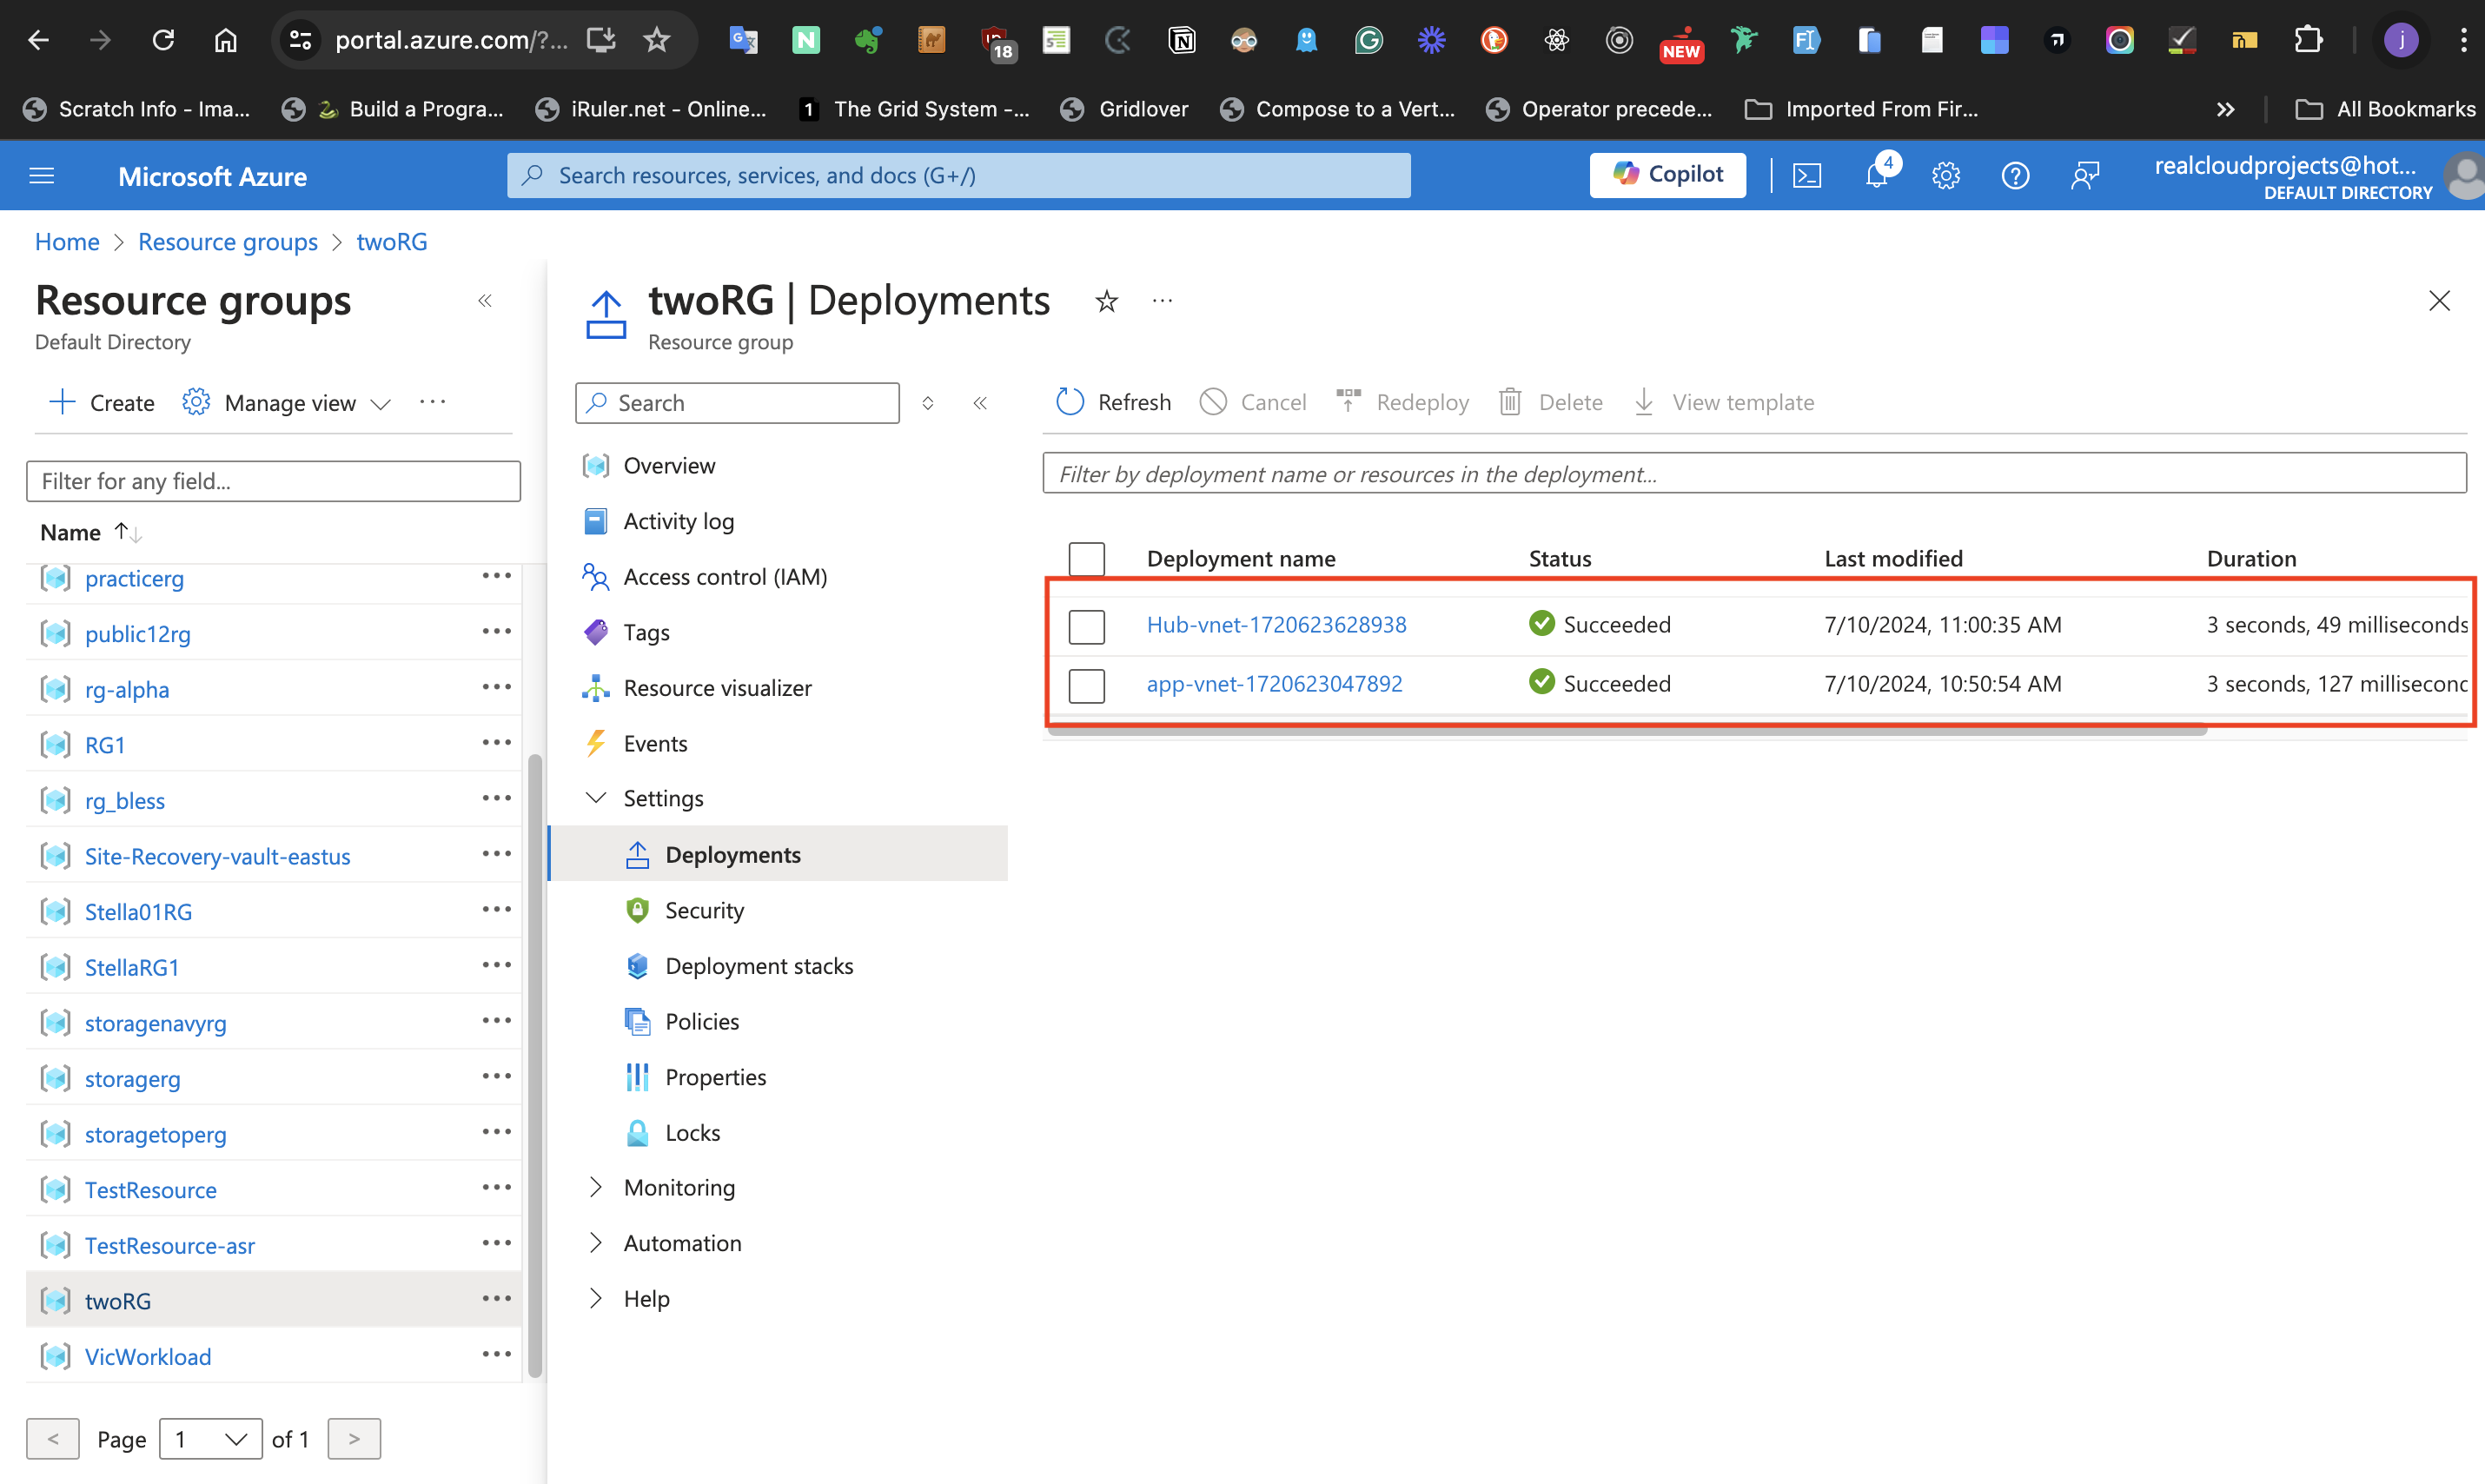The width and height of the screenshot is (2485, 1484).
Task: Select the app-vnet deployment checkbox
Action: [1086, 685]
